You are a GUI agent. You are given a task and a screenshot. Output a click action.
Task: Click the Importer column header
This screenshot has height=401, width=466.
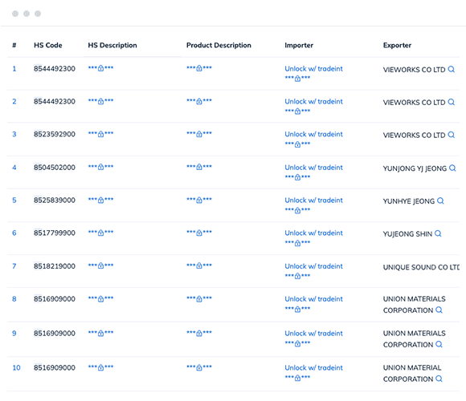(299, 45)
